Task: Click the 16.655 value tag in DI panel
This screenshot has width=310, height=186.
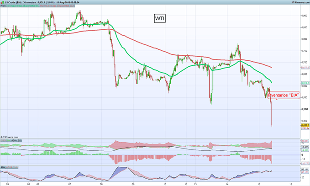Action: tap(305, 147)
